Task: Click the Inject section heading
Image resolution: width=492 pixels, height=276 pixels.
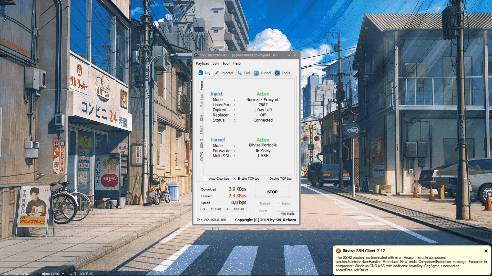Action: pyautogui.click(x=216, y=94)
